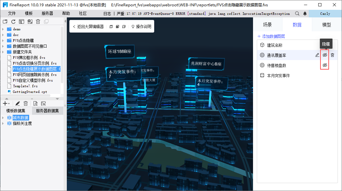Toggle visibility of 通讯覆盖率 layer
This screenshot has height=191, width=342.
(325, 55)
